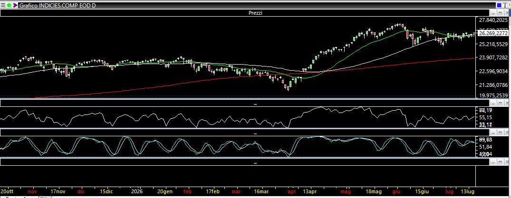Click the 23.907,7282 price axis label
This screenshot has width=511, height=198.
click(x=493, y=57)
